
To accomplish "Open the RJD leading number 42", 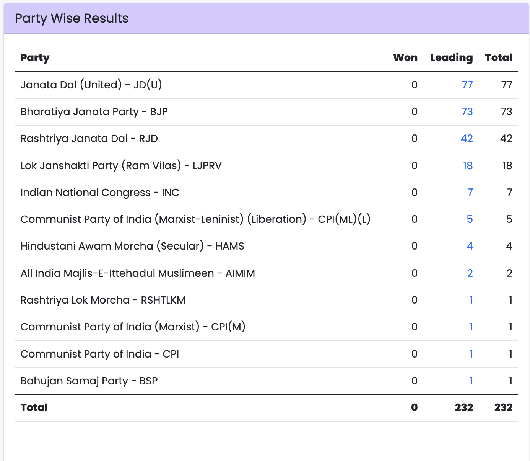I will pyautogui.click(x=467, y=138).
